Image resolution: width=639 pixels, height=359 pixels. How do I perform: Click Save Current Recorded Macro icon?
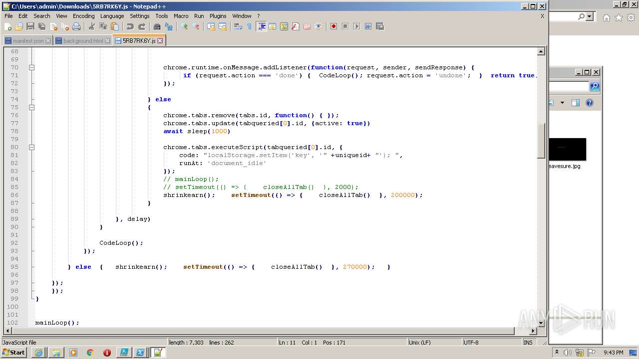(x=380, y=26)
